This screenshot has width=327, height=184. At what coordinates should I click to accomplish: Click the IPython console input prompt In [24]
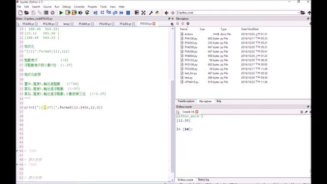[x=184, y=129]
